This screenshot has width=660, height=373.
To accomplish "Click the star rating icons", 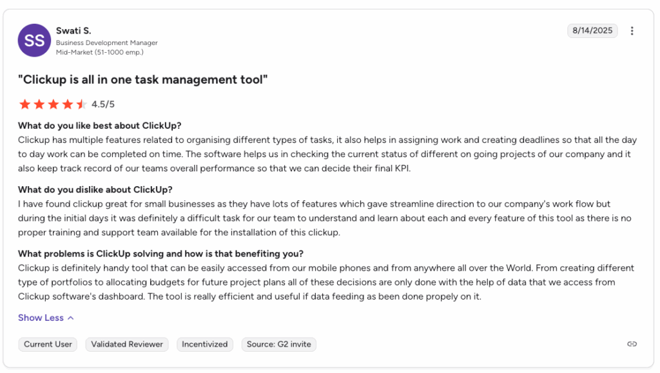I will tap(53, 104).
